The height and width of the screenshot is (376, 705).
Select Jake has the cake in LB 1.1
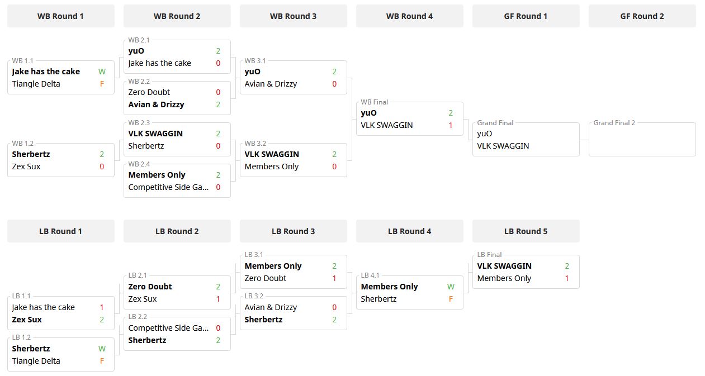coord(43,307)
